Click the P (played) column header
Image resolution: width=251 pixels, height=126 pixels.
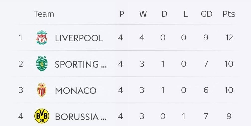click(122, 14)
